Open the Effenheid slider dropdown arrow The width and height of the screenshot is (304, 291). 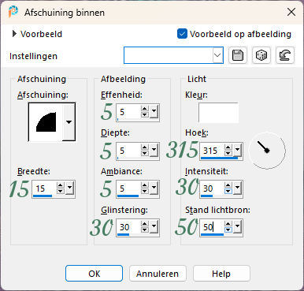tap(154, 112)
